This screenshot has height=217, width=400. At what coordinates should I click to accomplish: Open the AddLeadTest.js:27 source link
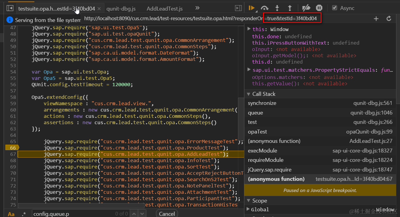click(x=371, y=141)
